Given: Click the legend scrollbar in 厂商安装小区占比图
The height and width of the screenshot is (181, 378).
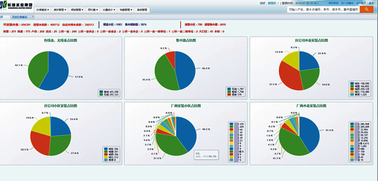Looking at the screenshot, I should [236, 142].
